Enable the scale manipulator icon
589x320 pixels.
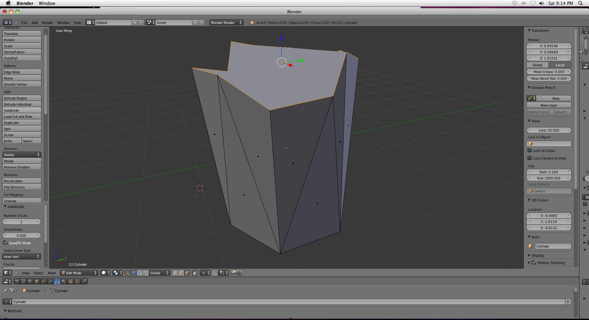pyautogui.click(x=146, y=273)
